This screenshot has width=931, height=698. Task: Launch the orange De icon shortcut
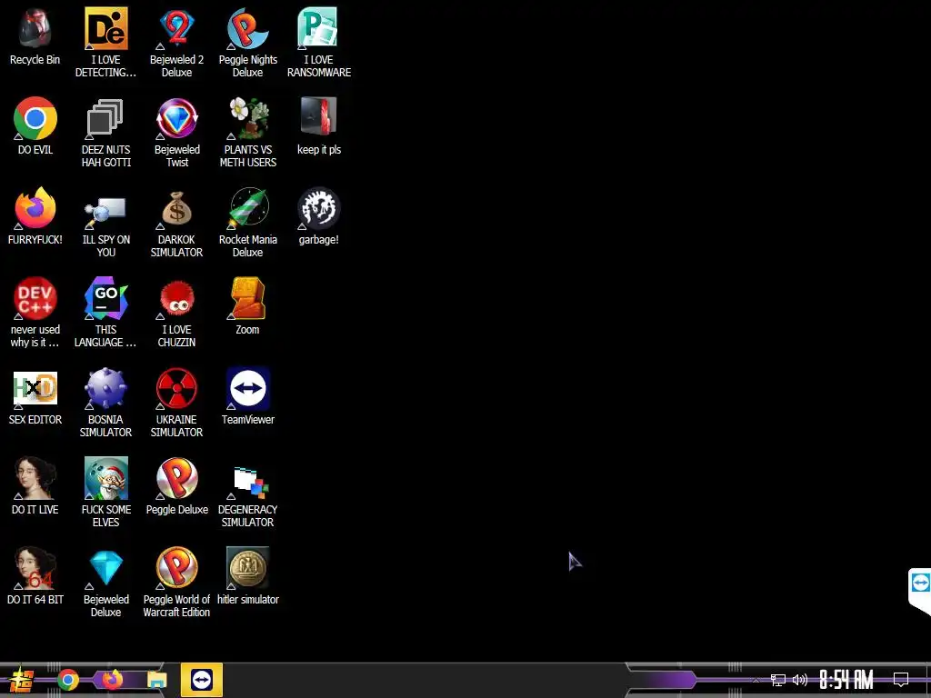(x=105, y=28)
